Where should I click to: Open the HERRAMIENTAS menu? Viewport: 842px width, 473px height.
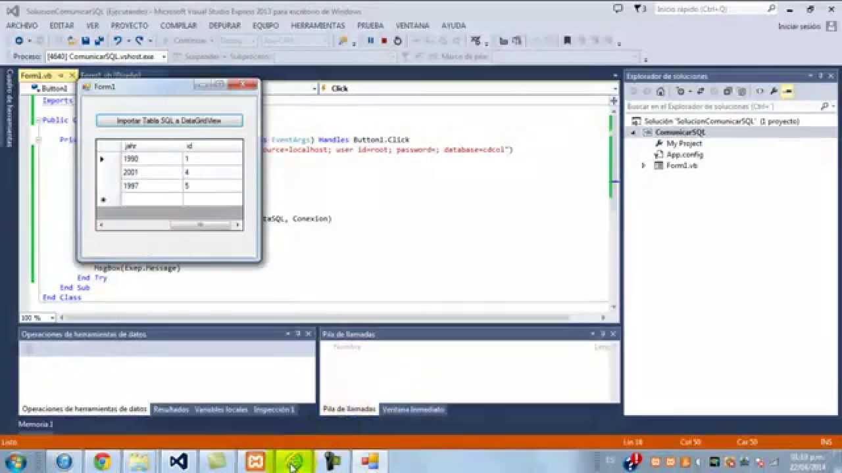318,26
